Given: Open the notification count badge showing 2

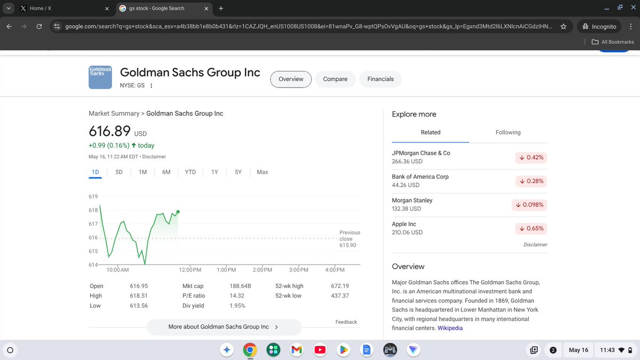Looking at the screenshot, I should click(x=553, y=350).
